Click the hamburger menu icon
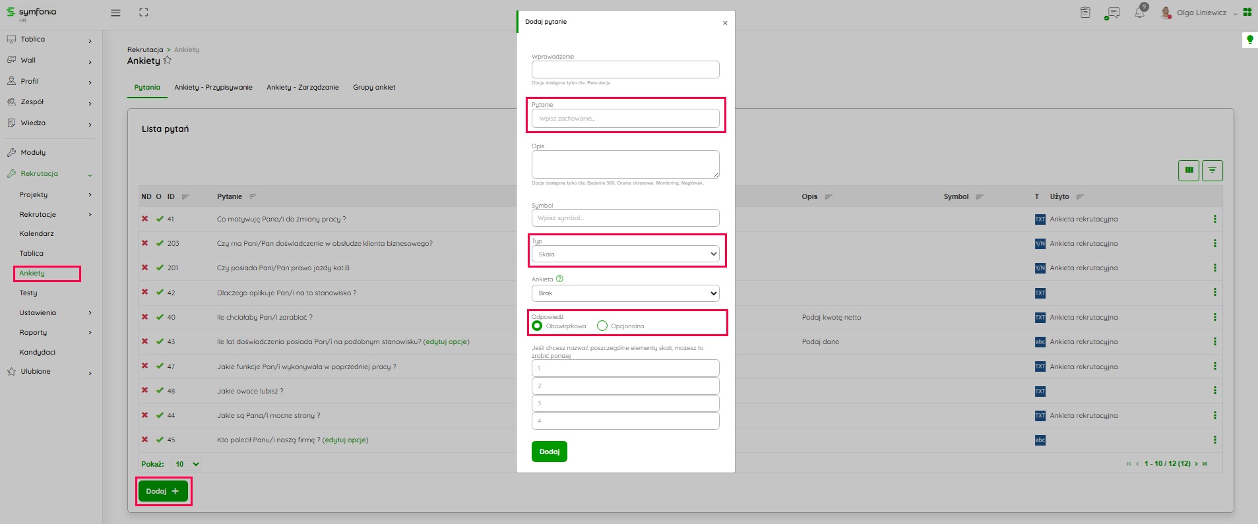This screenshot has height=524, width=1258. tap(115, 13)
